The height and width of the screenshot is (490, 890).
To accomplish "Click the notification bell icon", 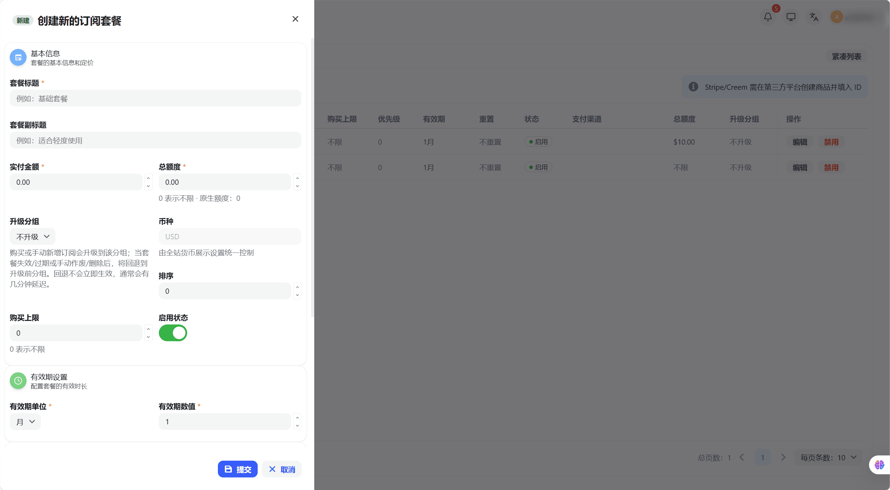I will (x=767, y=17).
